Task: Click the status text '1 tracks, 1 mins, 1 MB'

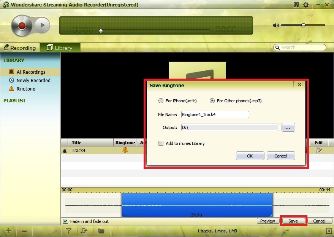Action: point(217,231)
